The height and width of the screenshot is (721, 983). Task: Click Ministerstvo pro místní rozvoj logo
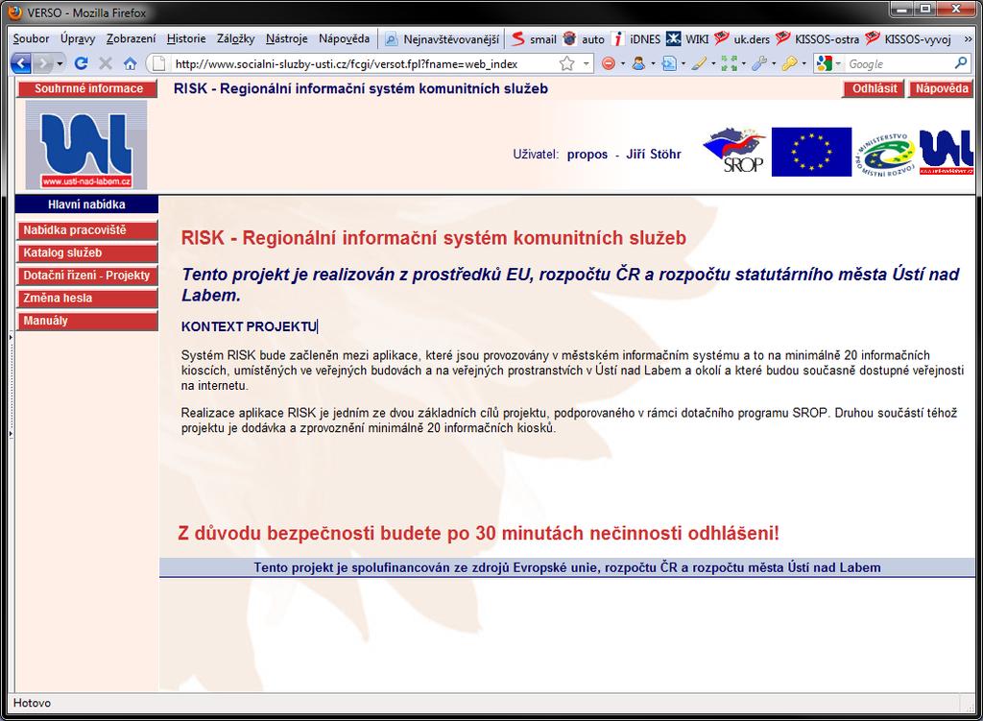click(885, 155)
